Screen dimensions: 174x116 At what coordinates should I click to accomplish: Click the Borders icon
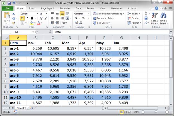pyautogui.click(x=23, y=23)
